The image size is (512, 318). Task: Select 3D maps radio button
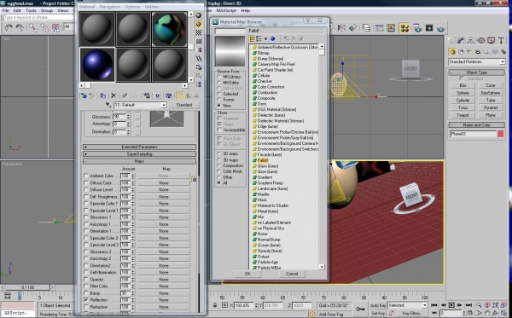pyautogui.click(x=219, y=159)
